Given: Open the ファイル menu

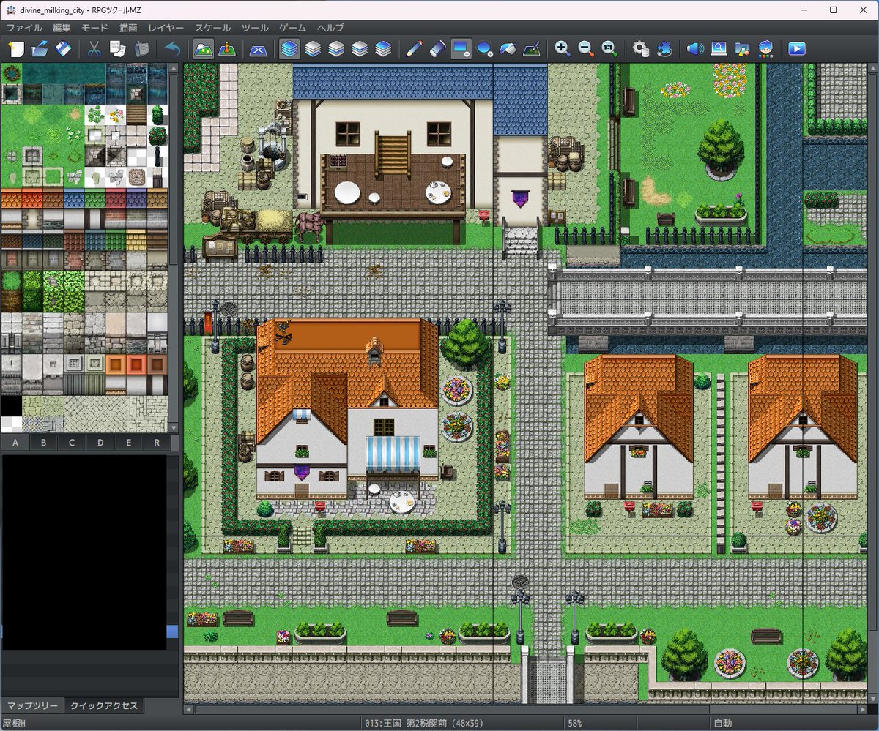Looking at the screenshot, I should 24,28.
